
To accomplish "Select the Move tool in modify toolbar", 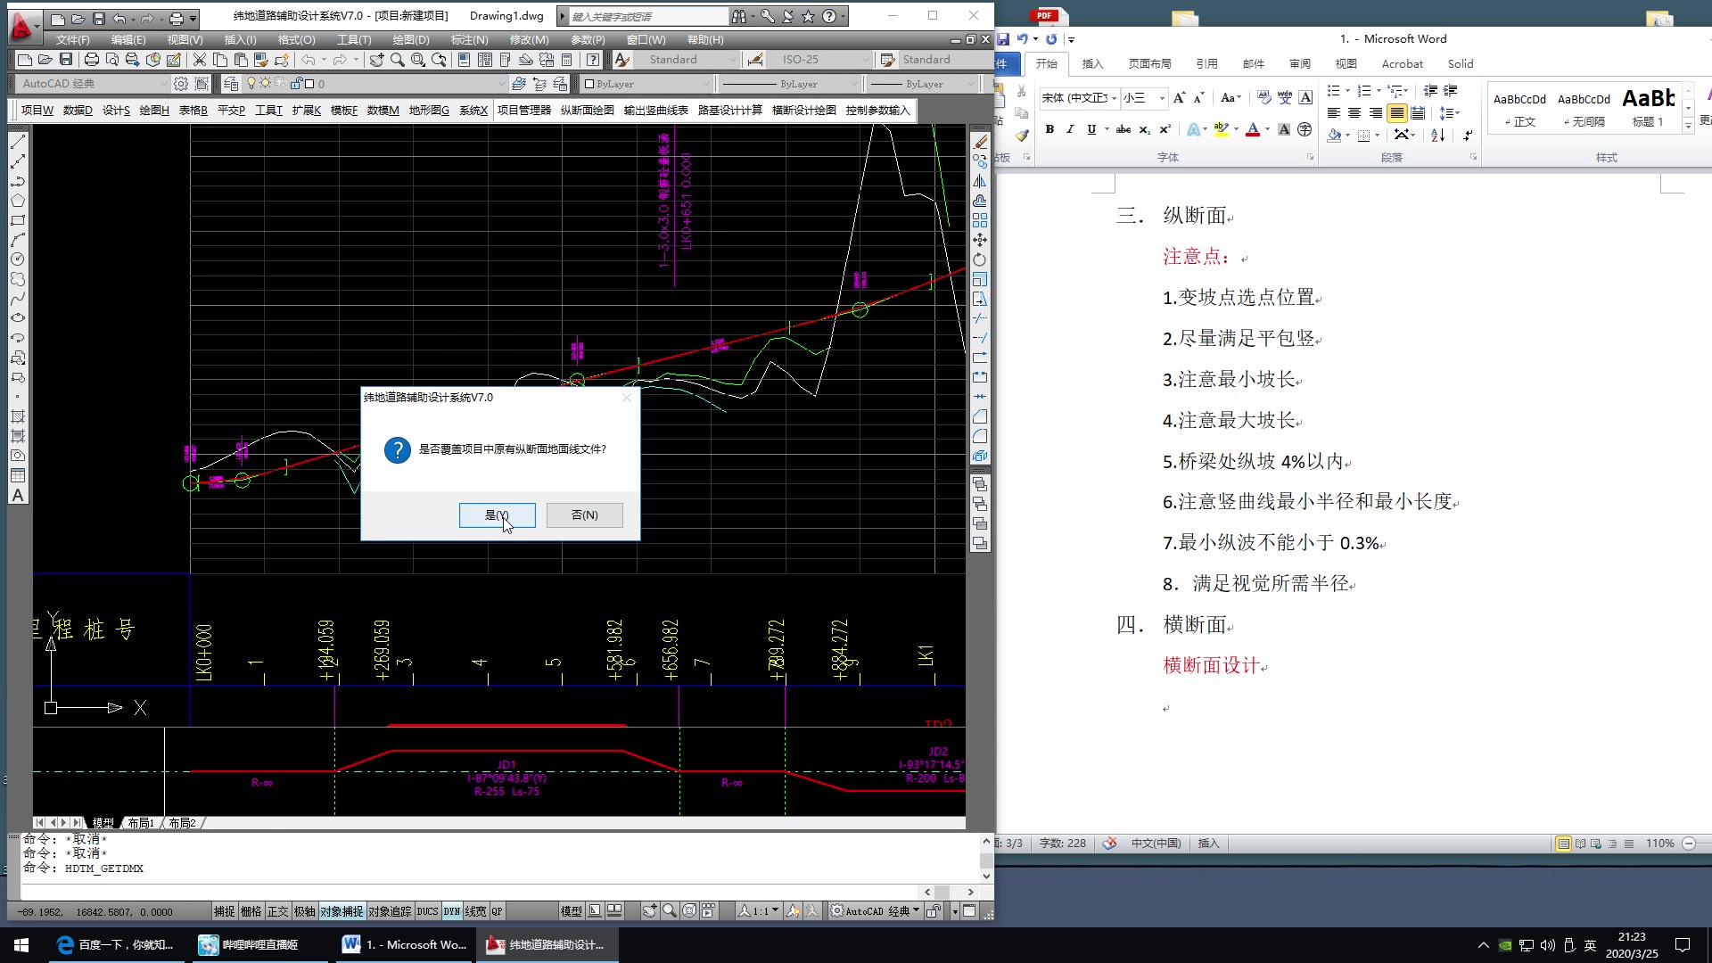I will point(980,240).
